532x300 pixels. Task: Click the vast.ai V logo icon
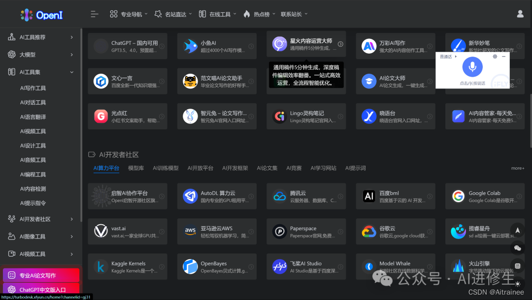(101, 232)
